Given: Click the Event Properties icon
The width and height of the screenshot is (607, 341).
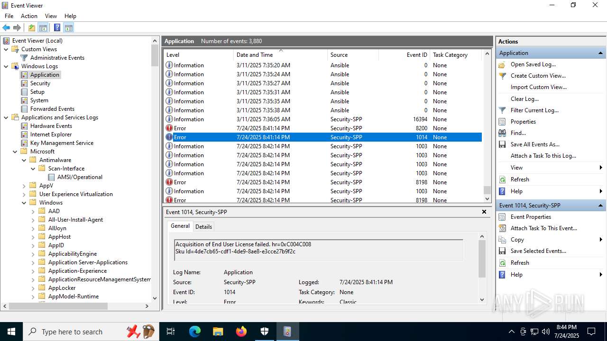Looking at the screenshot, I should click(503, 217).
